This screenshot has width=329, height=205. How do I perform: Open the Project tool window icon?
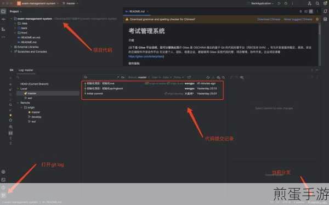(x=3, y=12)
